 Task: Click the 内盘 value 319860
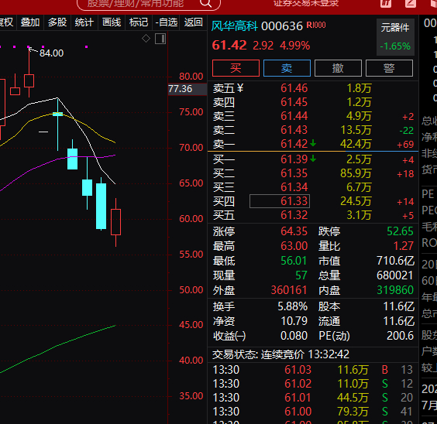(395, 290)
